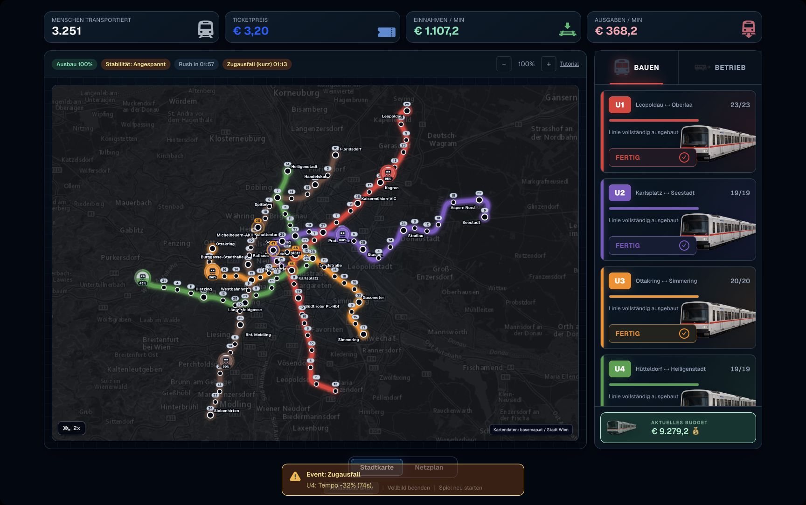Click the checkmark icon on U2 Fertig
The height and width of the screenshot is (505, 806).
pos(684,246)
